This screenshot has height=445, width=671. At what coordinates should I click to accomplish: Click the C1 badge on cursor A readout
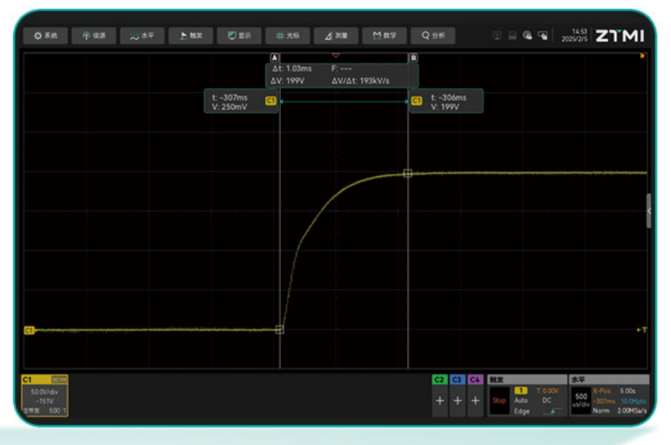270,101
